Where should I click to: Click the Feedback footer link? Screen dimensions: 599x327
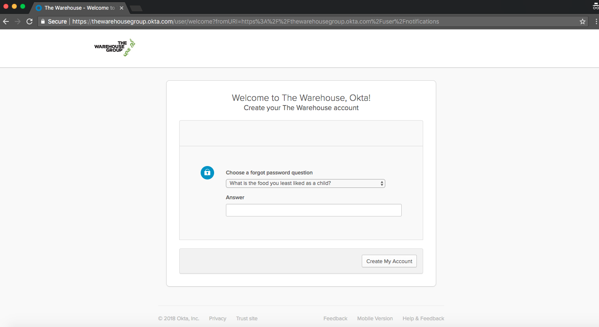[335, 319]
